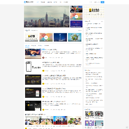Click the QR code with yellow center logo
The width and height of the screenshot is (129, 129).
coord(89,114)
